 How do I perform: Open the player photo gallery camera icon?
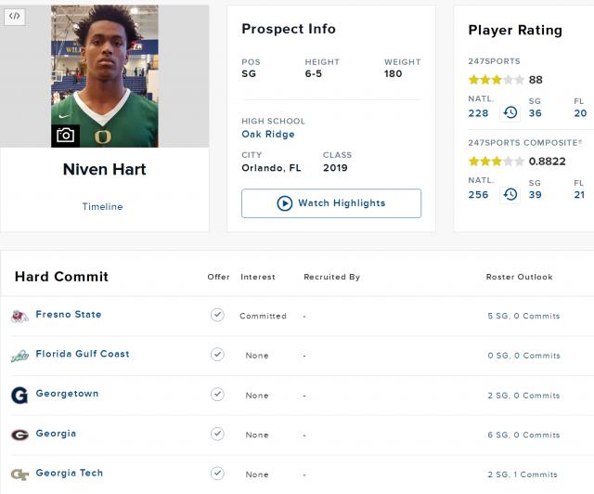[x=65, y=136]
